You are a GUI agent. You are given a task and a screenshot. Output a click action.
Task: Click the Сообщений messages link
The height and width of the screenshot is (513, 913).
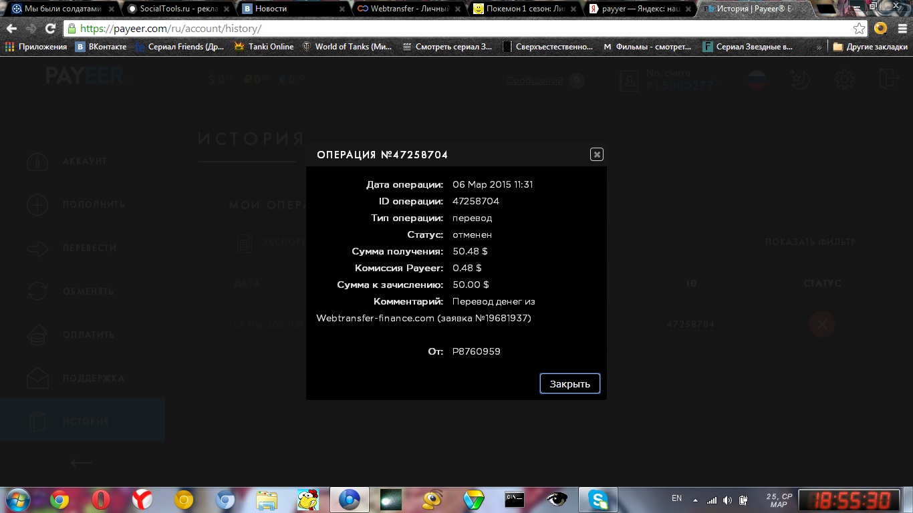tap(535, 81)
